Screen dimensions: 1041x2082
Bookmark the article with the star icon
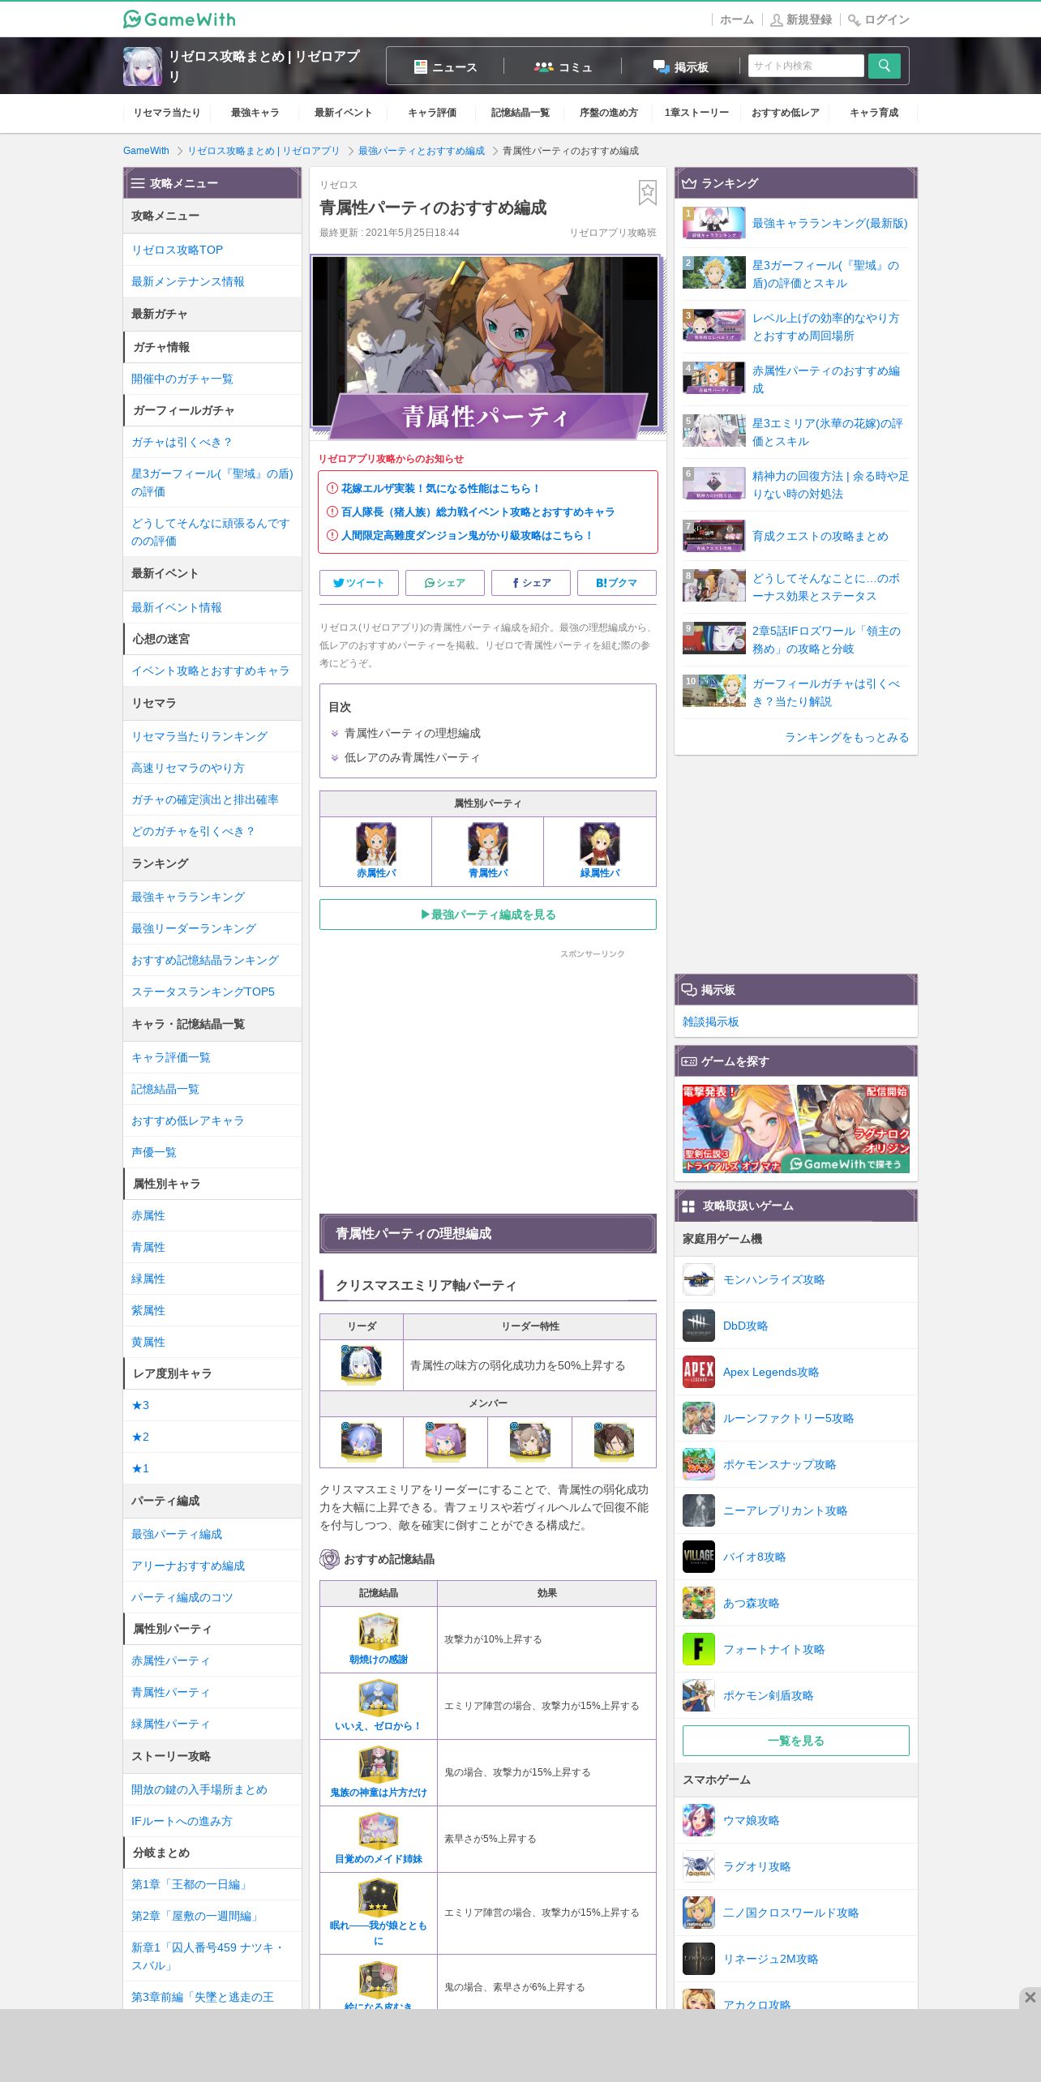pyautogui.click(x=647, y=193)
